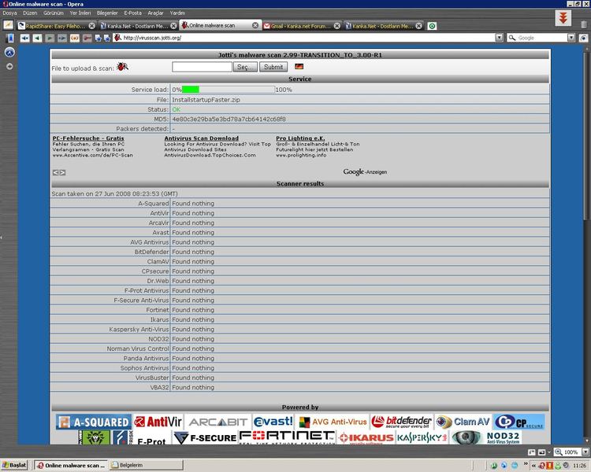Screen dimensions: 591x472
Task: Click the bitdefender logo
Action: click(402, 422)
